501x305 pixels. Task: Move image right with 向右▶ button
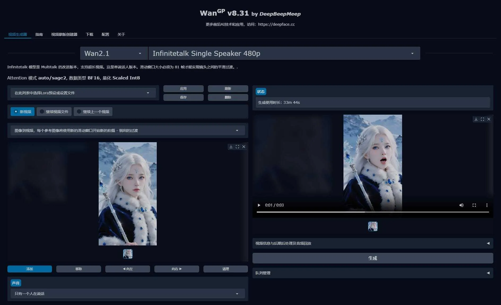pos(177,269)
